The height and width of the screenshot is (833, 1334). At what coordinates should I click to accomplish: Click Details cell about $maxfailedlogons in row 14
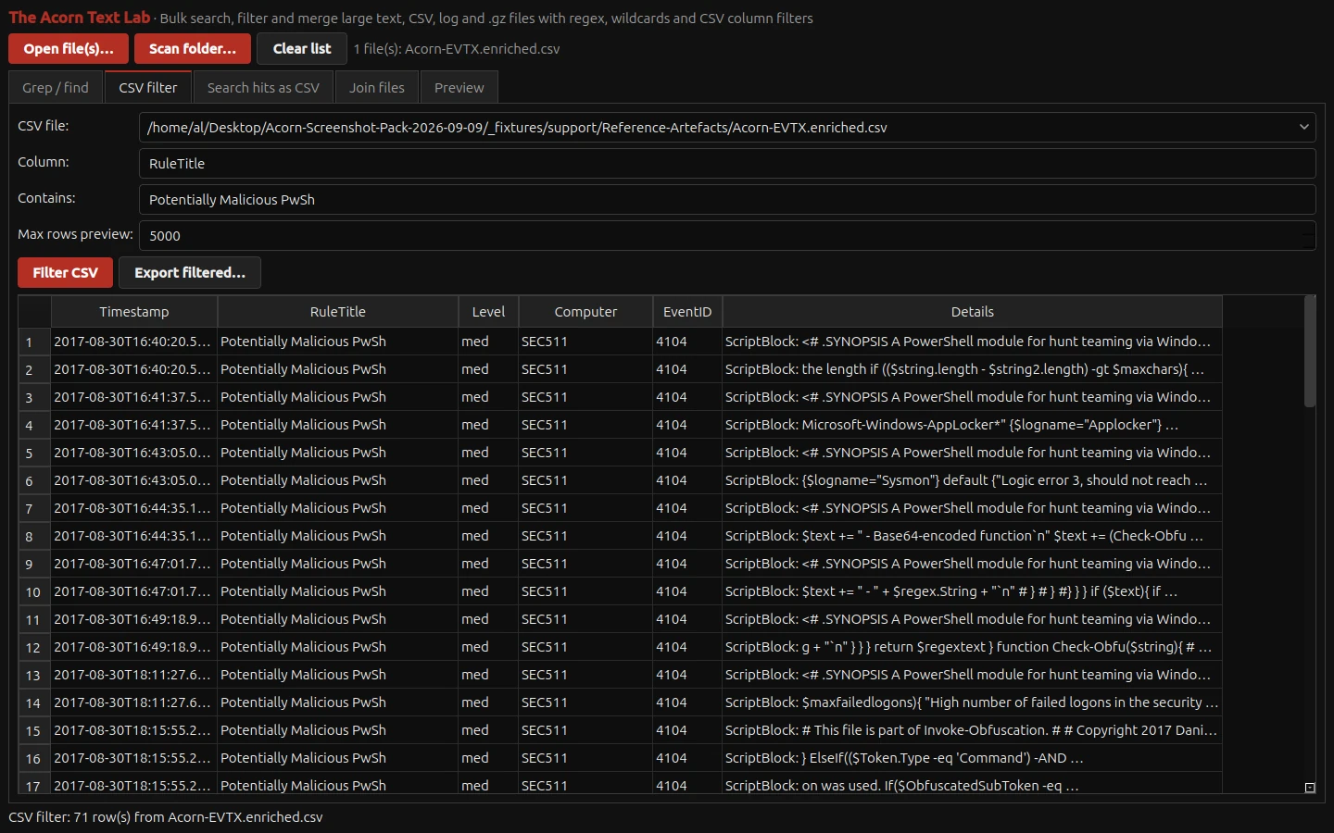point(973,702)
